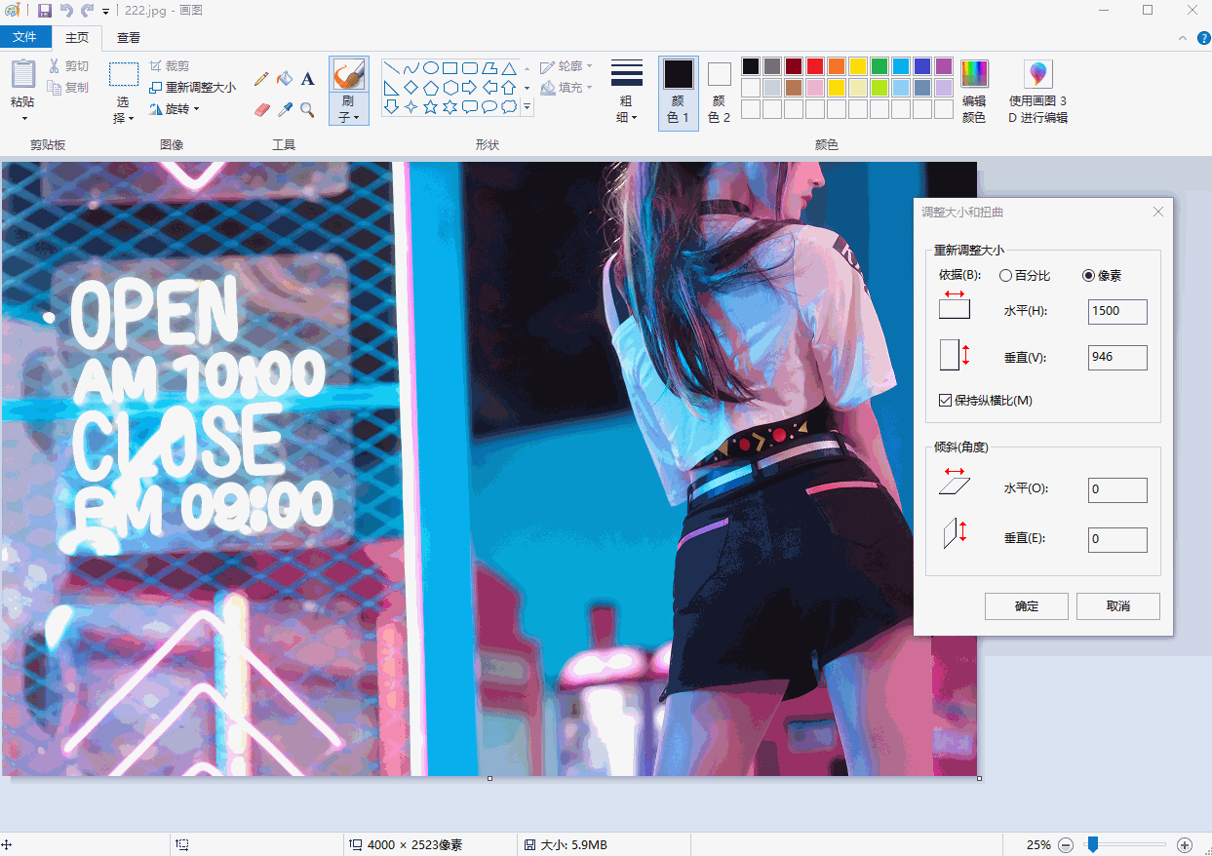Select the 百分比 radio button
Screen dimensions: 1212x856
[1006, 276]
